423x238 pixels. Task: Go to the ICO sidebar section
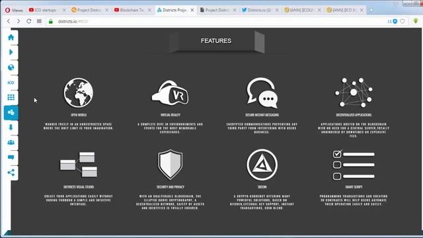click(11, 83)
